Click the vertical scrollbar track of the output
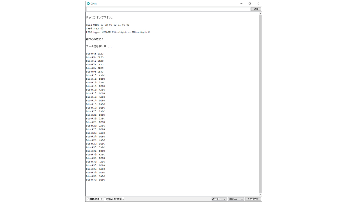The image size is (360, 202). (260, 104)
